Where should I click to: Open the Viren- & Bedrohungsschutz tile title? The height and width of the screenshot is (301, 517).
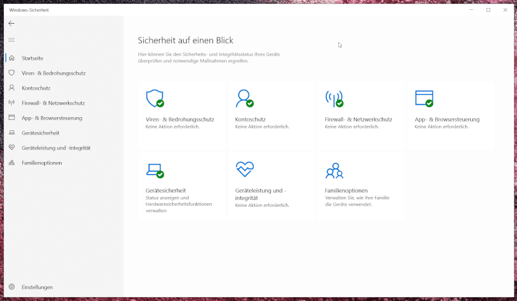[179, 120]
